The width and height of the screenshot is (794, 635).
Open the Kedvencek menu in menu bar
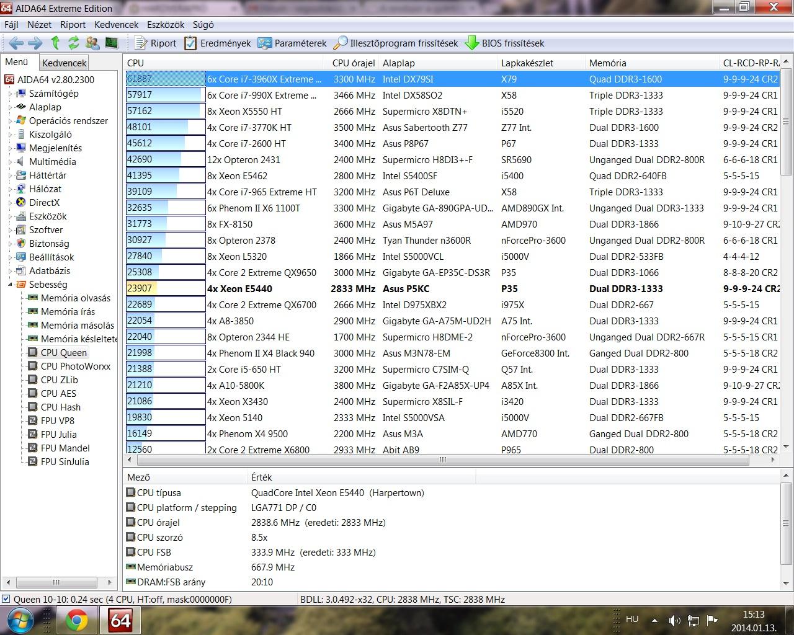point(116,25)
